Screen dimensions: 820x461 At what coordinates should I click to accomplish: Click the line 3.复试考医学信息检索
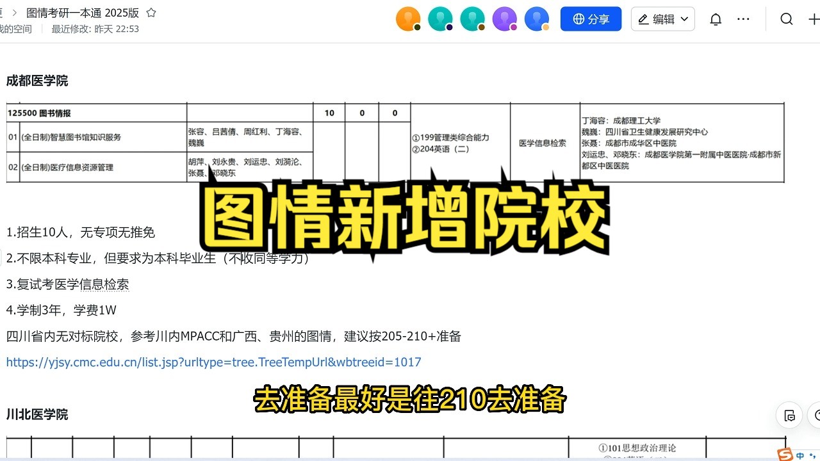click(68, 284)
